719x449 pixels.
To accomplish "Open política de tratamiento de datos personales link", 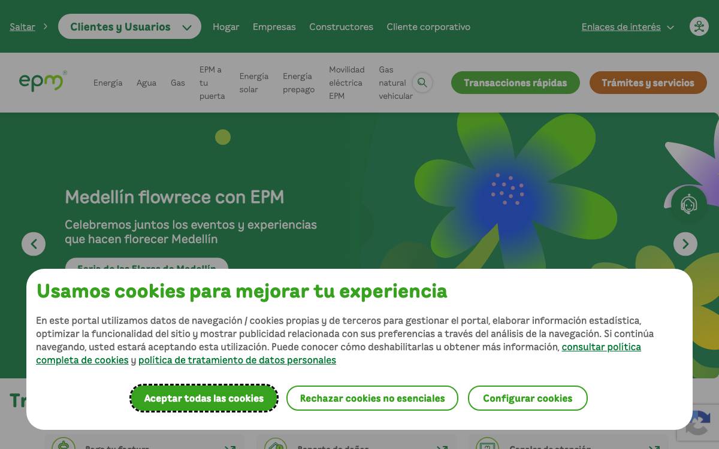I will tap(237, 360).
